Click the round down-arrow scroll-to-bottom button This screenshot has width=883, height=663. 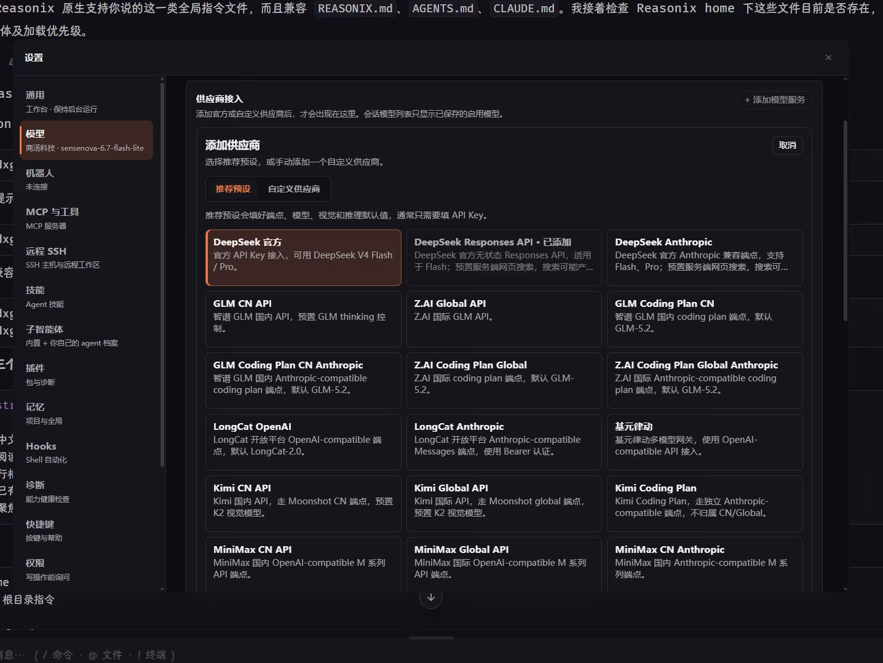click(431, 597)
